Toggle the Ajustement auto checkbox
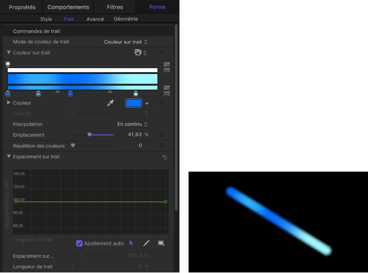 tap(79, 243)
